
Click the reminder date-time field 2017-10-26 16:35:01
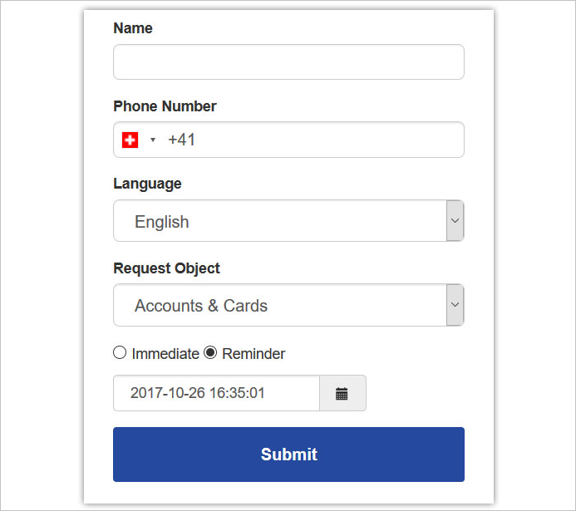(x=216, y=393)
